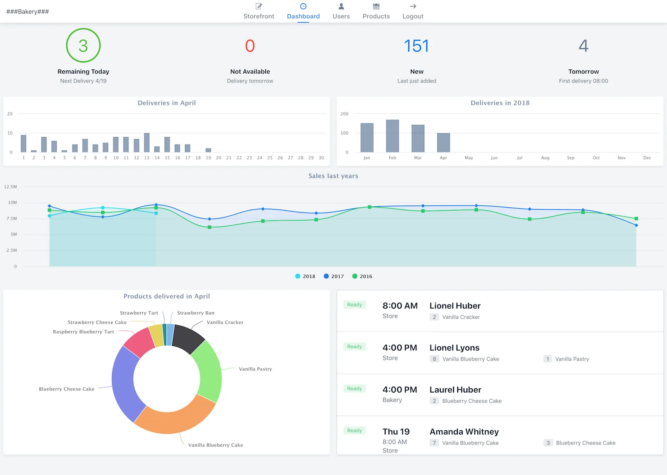Click the green Remaining Today circle
Image resolution: width=667 pixels, height=475 pixels.
(83, 45)
